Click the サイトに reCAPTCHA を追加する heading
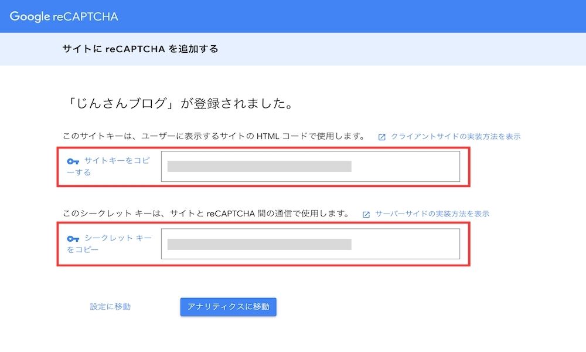This screenshot has height=352, width=586. click(x=140, y=49)
